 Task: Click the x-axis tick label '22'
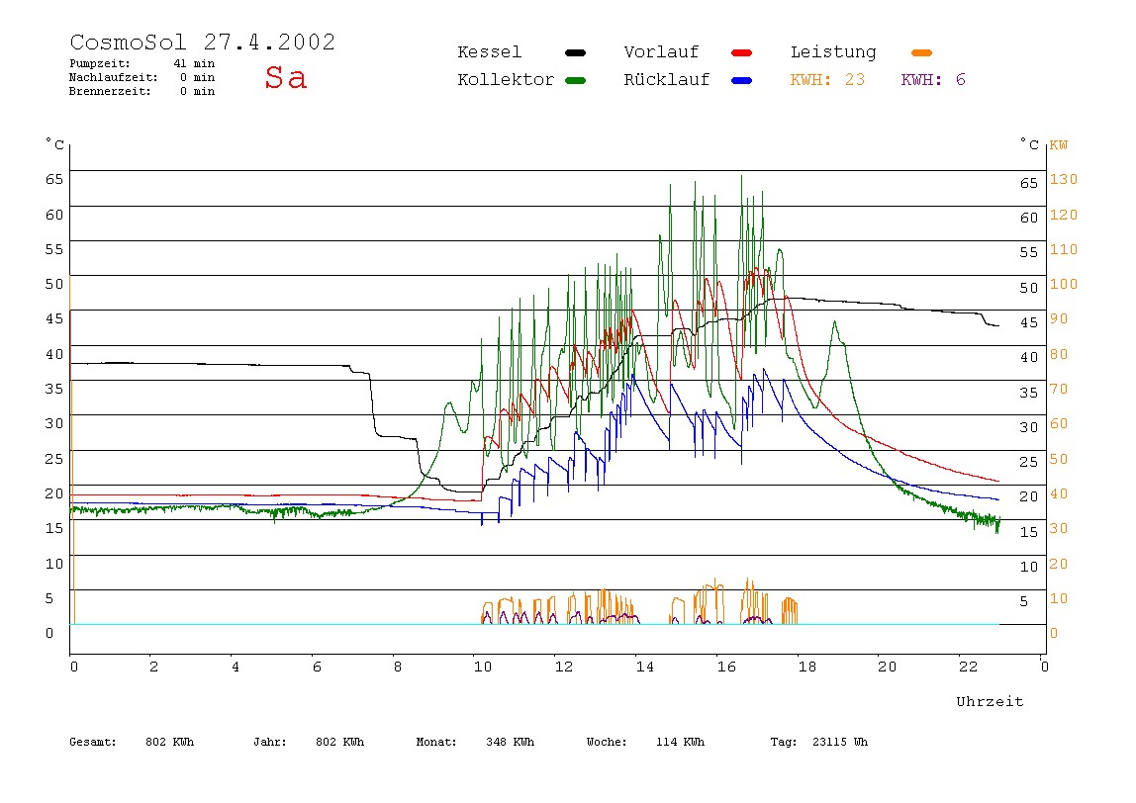(x=969, y=667)
